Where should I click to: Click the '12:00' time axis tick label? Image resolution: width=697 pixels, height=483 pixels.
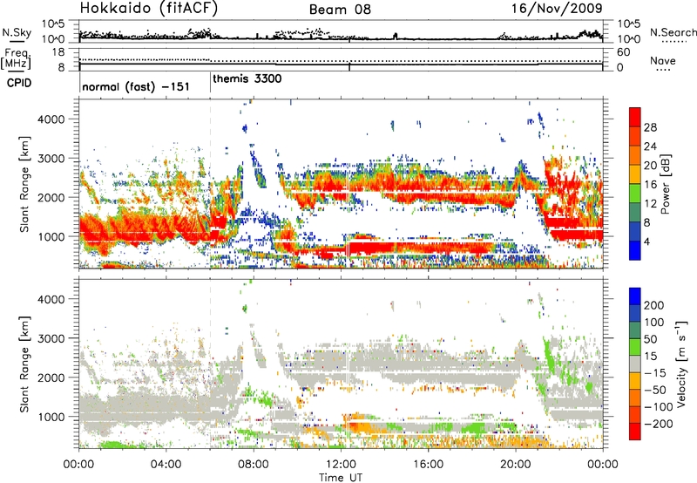[x=341, y=464]
